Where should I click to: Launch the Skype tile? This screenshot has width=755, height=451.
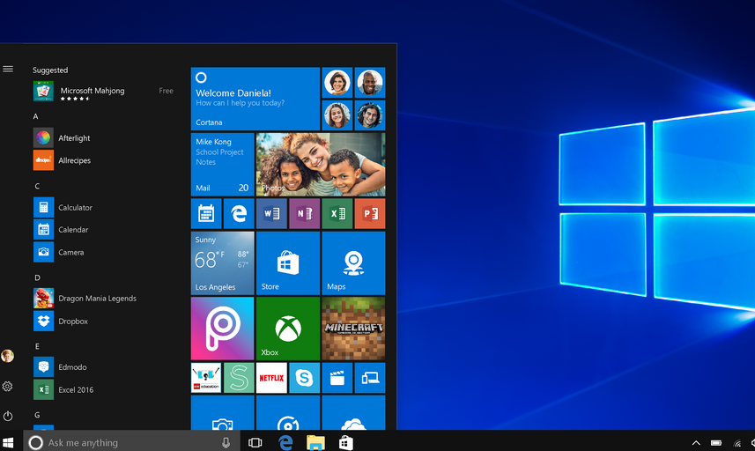click(x=304, y=378)
